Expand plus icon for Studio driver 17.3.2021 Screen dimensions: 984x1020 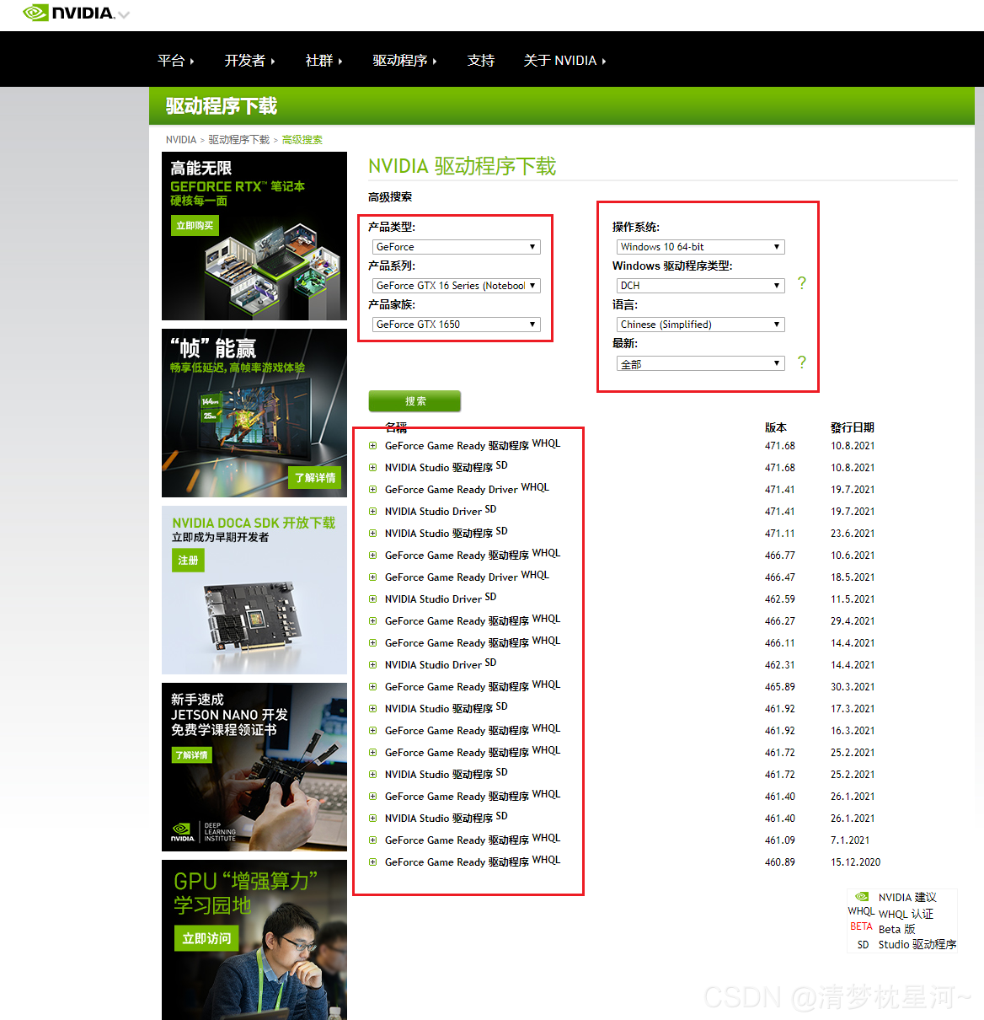[372, 709]
